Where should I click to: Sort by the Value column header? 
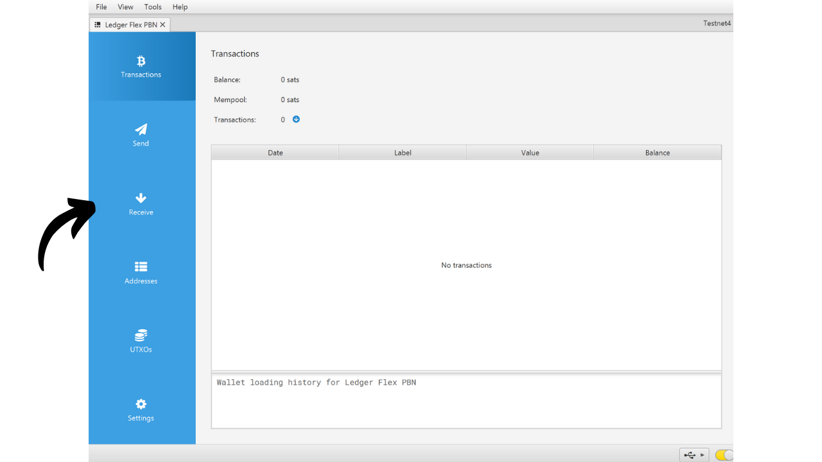(x=530, y=153)
